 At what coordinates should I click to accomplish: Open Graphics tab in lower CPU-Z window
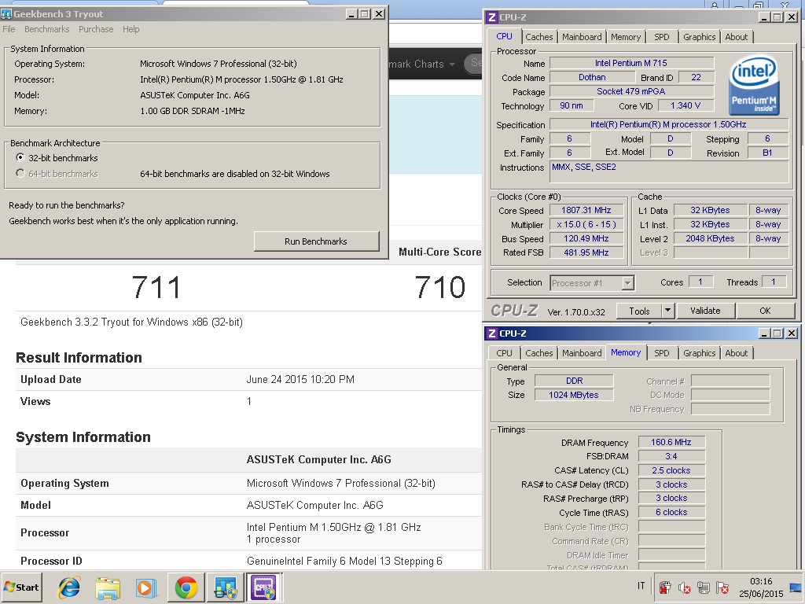click(x=699, y=353)
